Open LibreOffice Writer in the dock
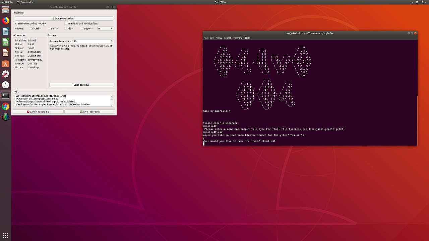 point(5,31)
